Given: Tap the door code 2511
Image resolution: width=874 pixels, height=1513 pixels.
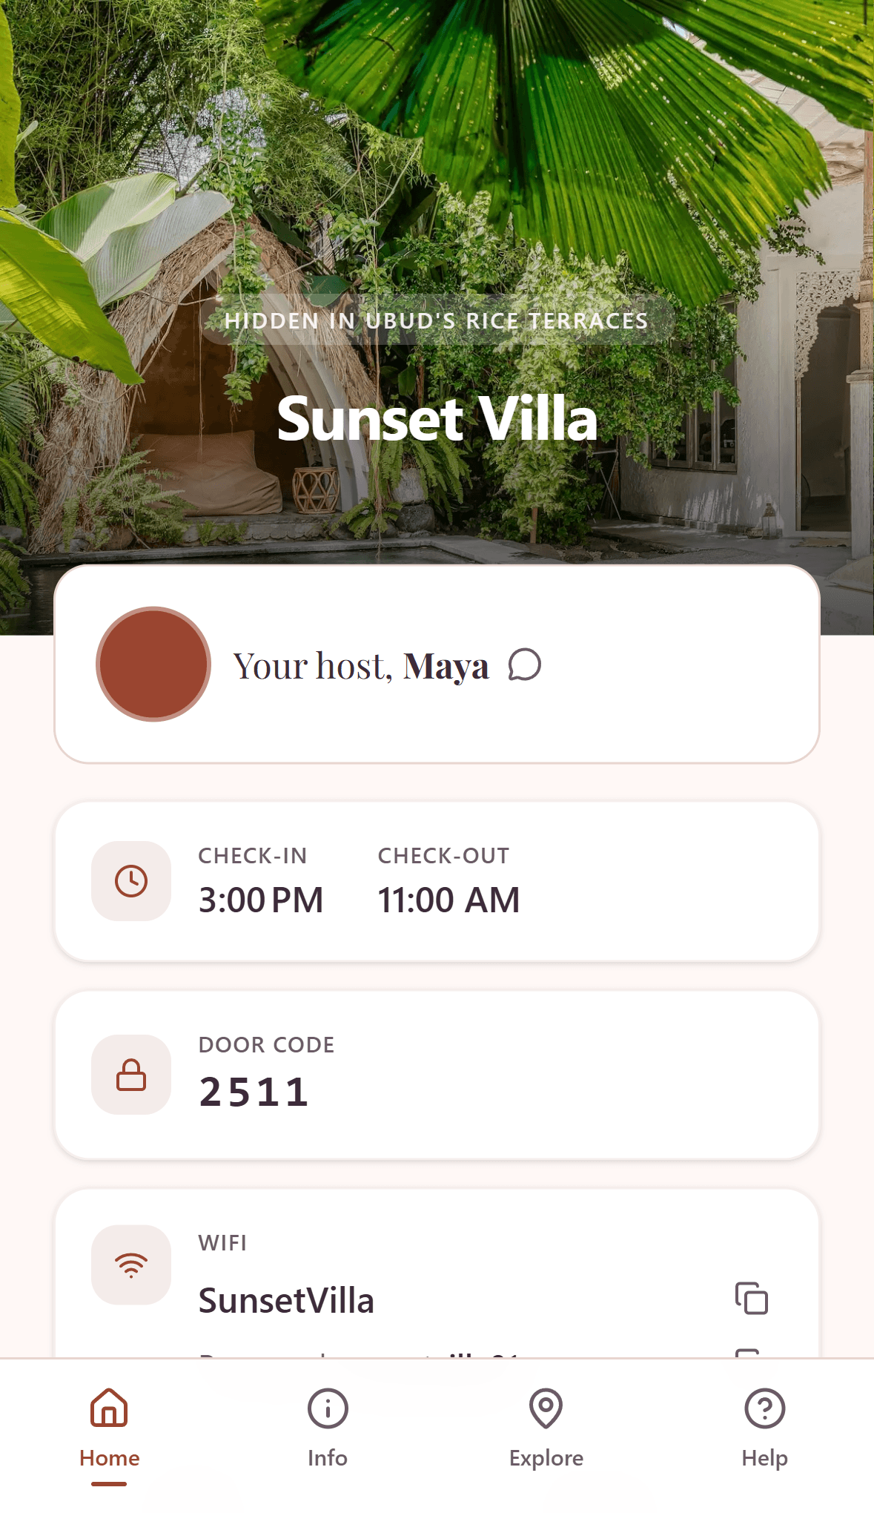Looking at the screenshot, I should pyautogui.click(x=254, y=1090).
